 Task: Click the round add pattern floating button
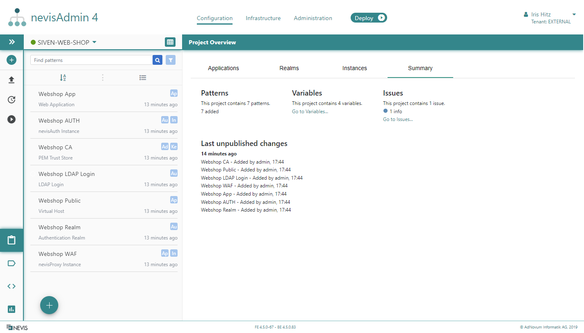49,305
